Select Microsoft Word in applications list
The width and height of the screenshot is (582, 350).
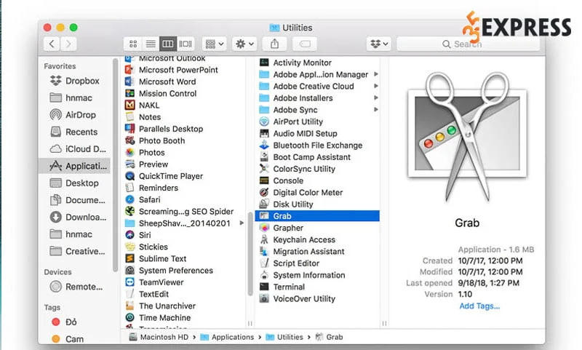coord(160,81)
